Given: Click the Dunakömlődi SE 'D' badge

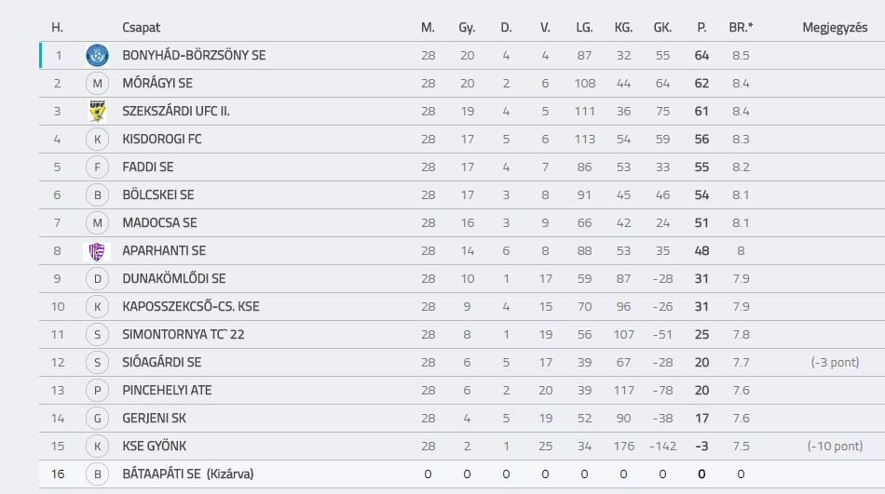Looking at the screenshot, I should (x=97, y=278).
